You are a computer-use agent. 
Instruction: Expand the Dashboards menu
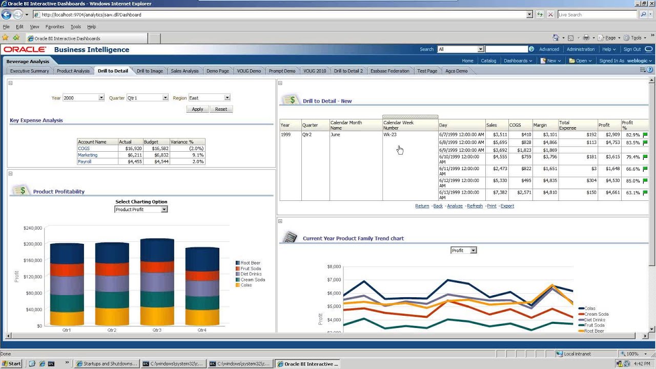click(518, 60)
